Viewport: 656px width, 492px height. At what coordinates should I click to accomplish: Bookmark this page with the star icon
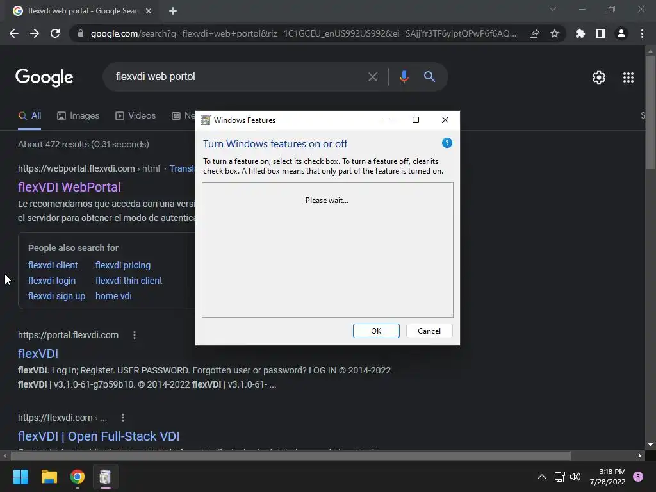(555, 33)
